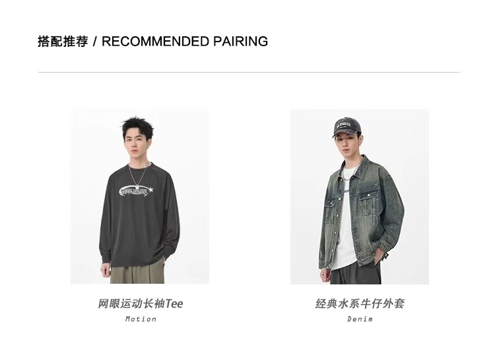
Task: Click the RECOMMENDED PAIRING heading text
Action: pyautogui.click(x=185, y=42)
